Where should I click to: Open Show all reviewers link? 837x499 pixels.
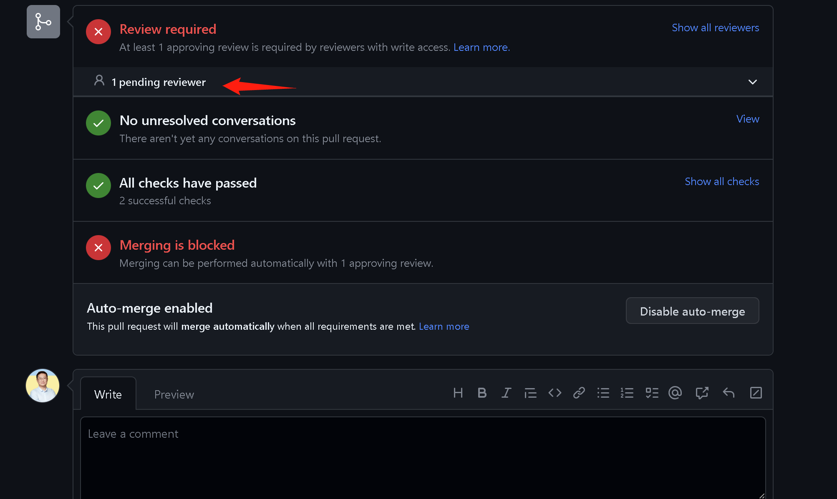pyautogui.click(x=715, y=28)
